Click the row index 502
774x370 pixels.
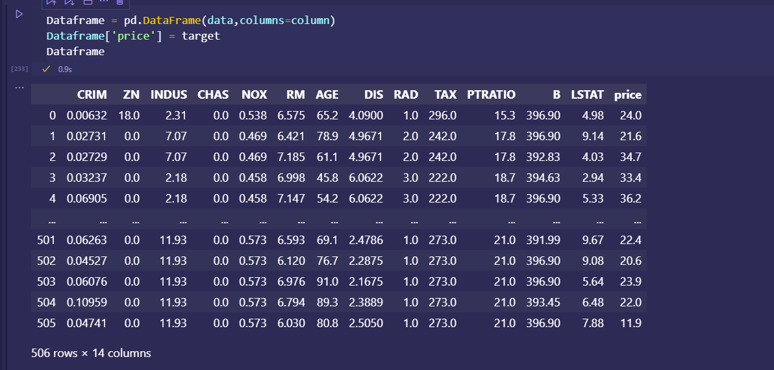[46, 260]
